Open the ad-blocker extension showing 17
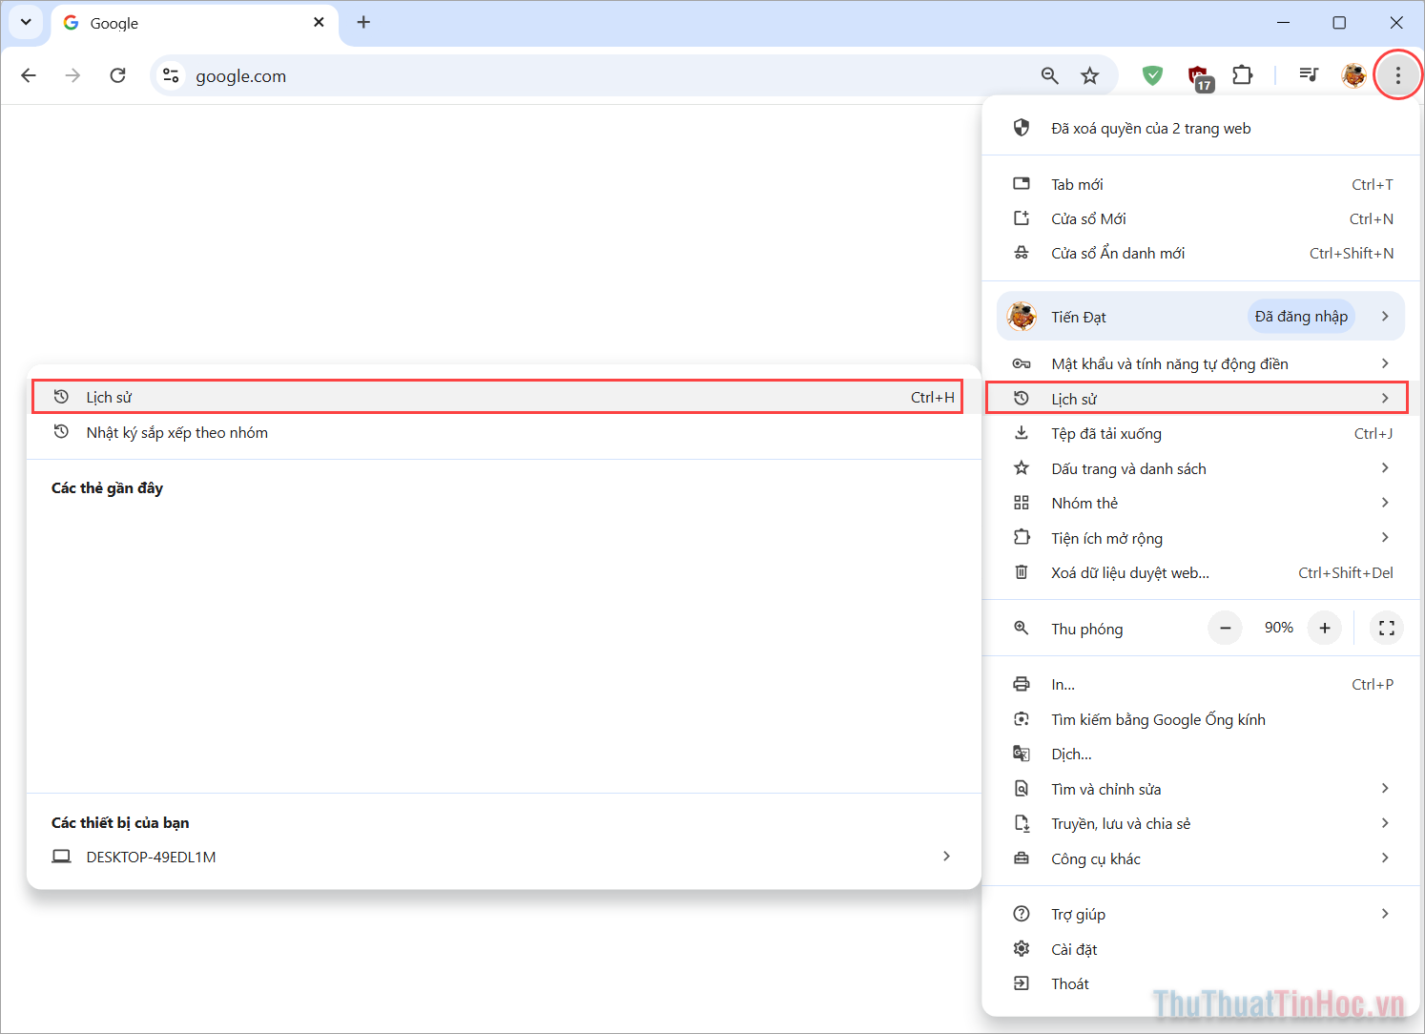The image size is (1425, 1034). [1198, 75]
